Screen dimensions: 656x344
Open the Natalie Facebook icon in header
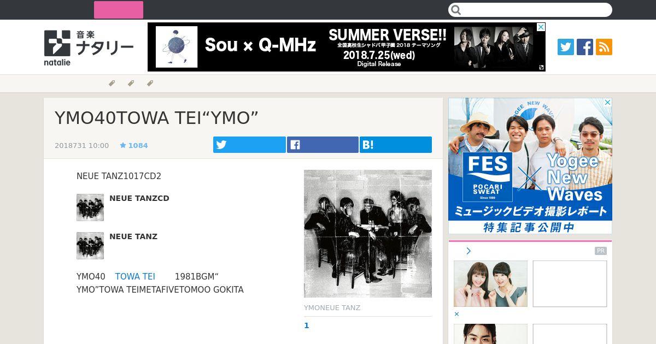pyautogui.click(x=585, y=47)
